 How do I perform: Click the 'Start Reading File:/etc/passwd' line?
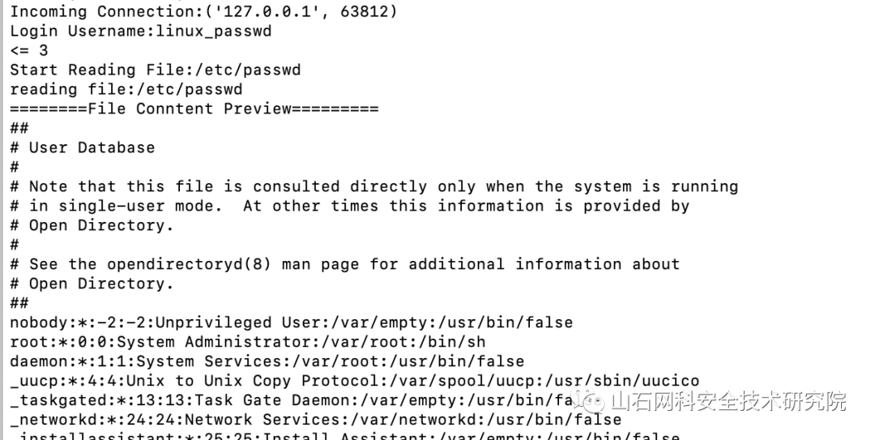coord(155,70)
